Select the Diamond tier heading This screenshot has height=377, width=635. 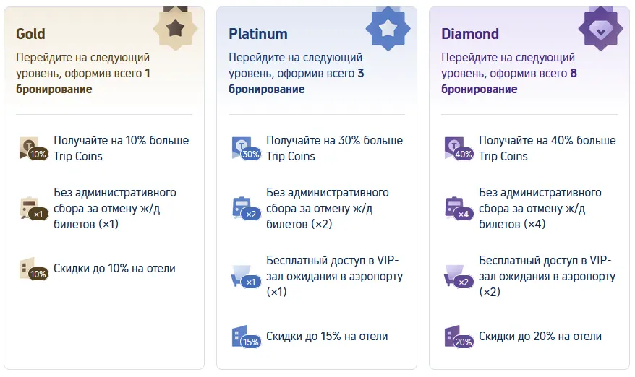coord(470,34)
